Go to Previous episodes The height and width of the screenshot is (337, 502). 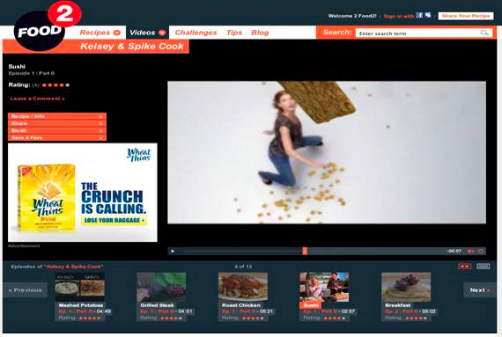[x=26, y=290]
